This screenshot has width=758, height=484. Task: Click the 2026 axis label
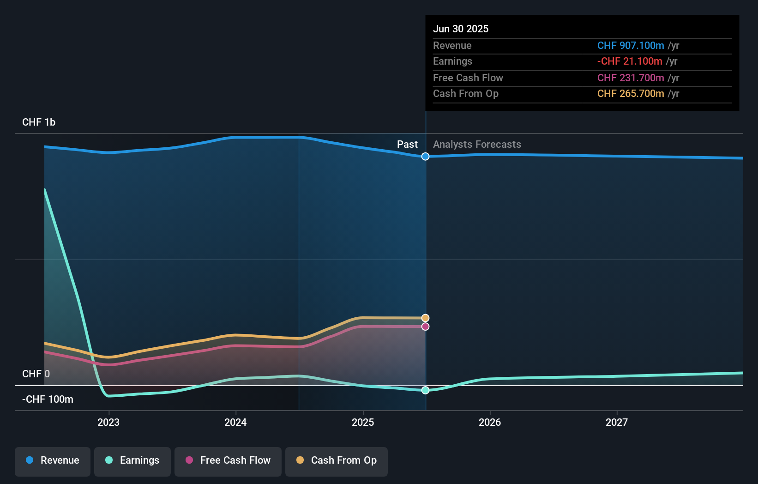point(490,422)
